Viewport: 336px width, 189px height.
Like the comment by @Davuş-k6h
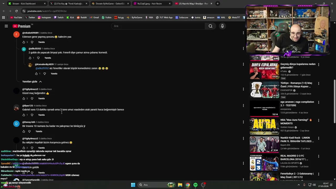pos(24,131)
